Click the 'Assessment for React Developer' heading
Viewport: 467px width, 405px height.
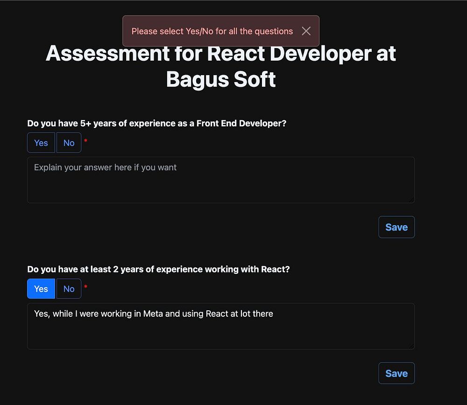point(220,54)
